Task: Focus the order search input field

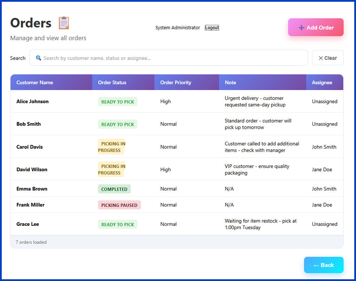Action: [x=169, y=58]
